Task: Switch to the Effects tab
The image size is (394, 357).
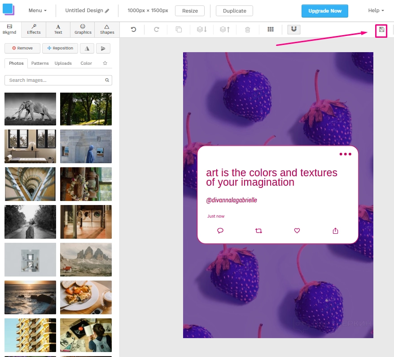Action: click(34, 29)
